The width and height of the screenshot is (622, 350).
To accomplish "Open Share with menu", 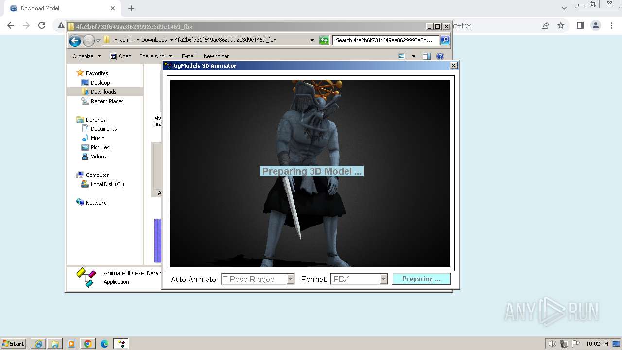I will coord(155,56).
